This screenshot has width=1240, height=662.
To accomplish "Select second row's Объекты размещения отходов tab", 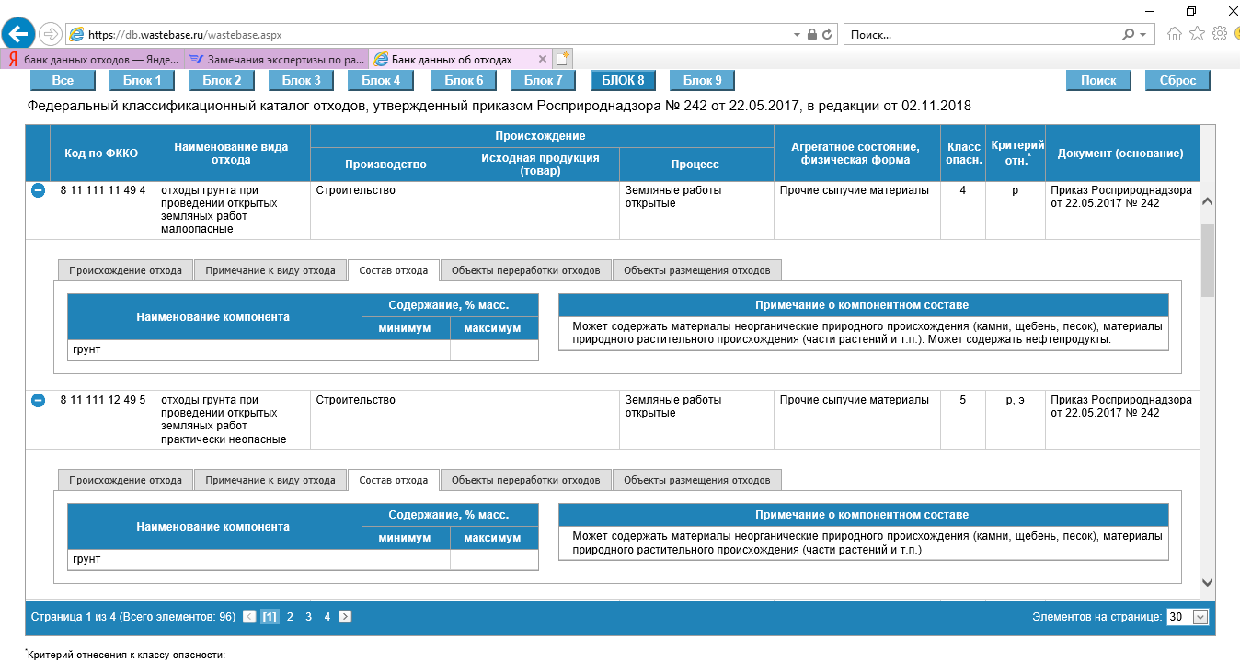I will (696, 480).
